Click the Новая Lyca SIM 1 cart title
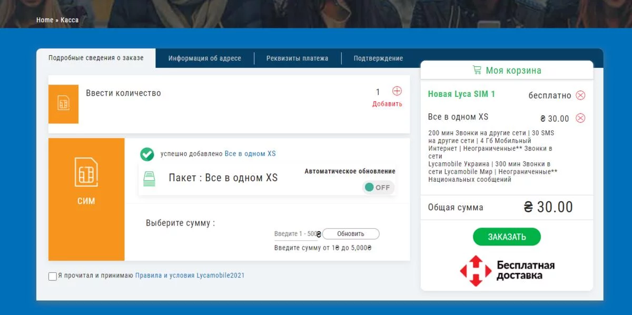 (461, 94)
